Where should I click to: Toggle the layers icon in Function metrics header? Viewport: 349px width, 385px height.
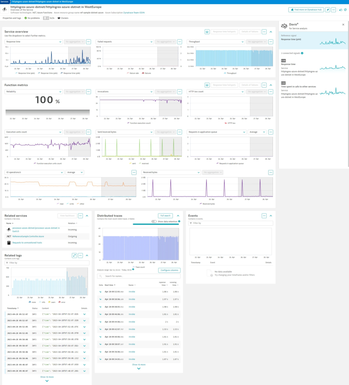tap(207, 85)
